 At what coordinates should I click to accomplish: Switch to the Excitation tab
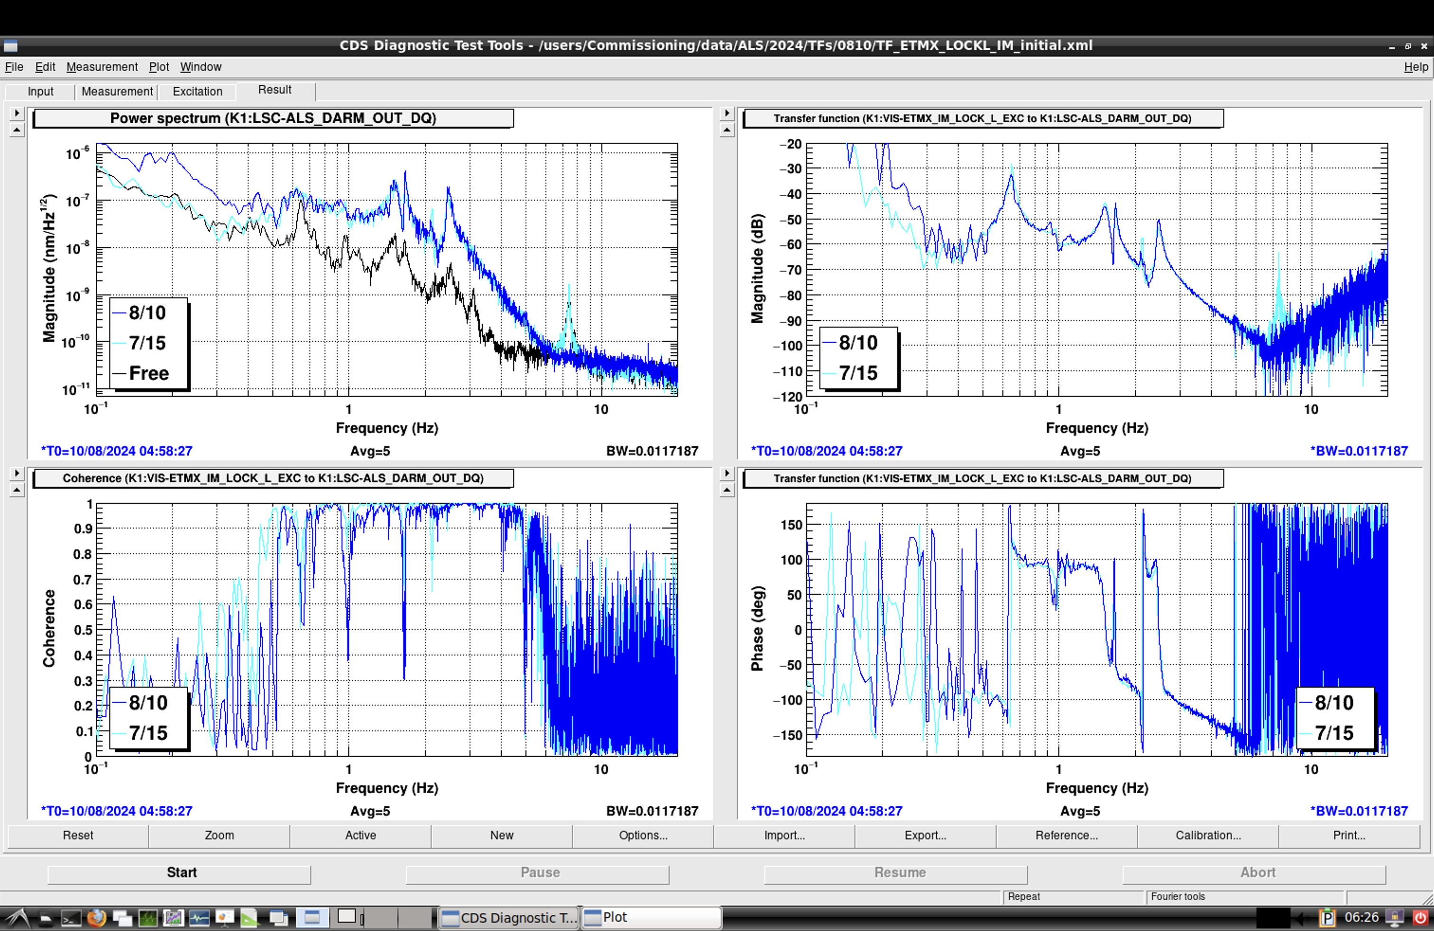click(197, 91)
